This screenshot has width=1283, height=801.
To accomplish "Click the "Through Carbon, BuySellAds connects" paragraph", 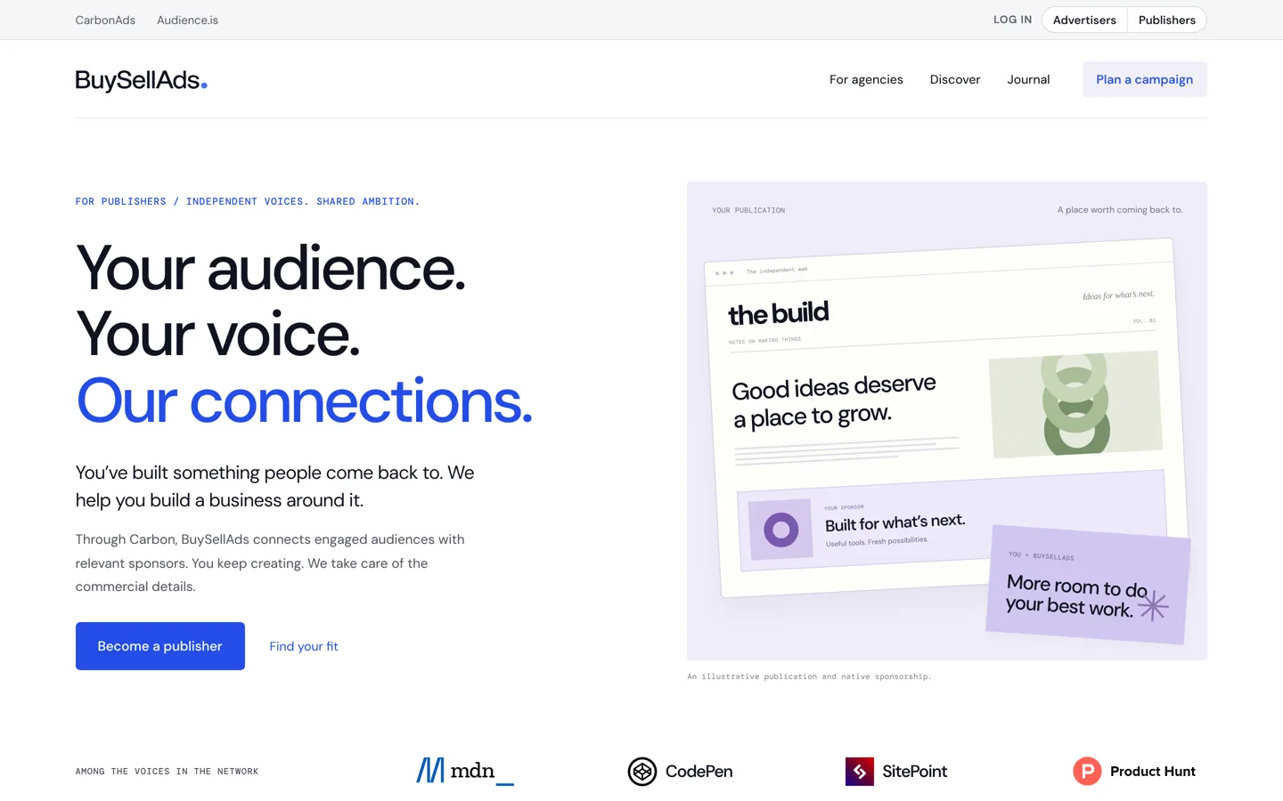I will [270, 562].
